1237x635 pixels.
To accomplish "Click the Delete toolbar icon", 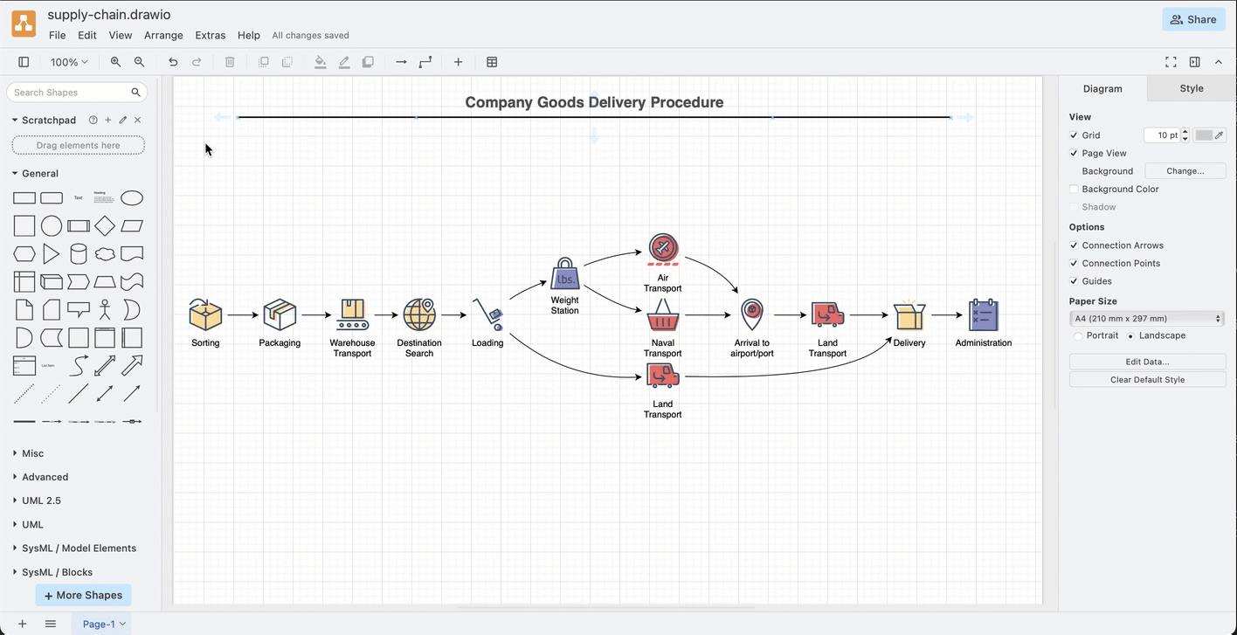I will [229, 62].
